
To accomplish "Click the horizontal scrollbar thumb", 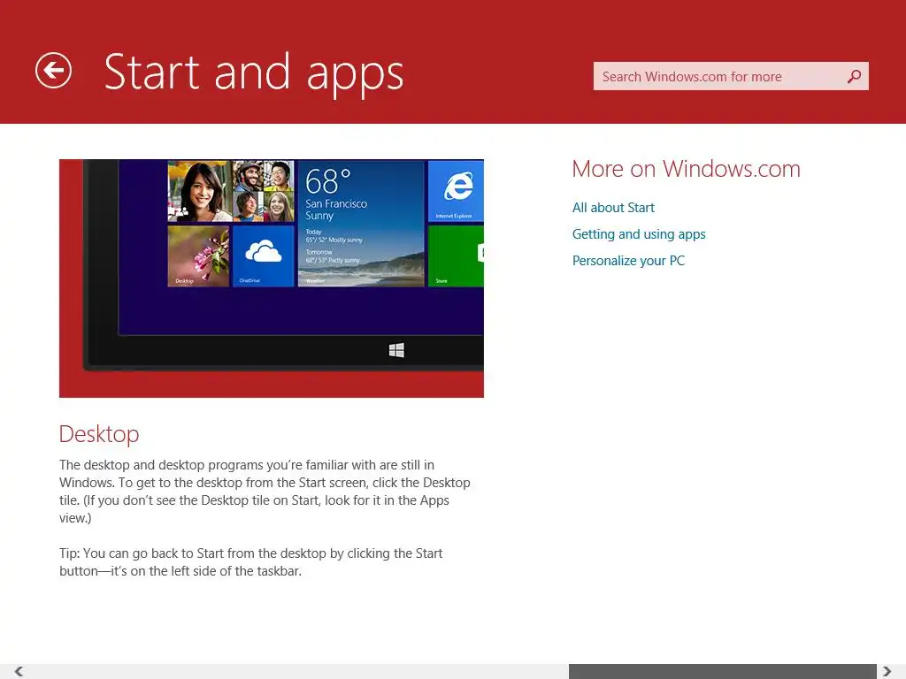I will [x=722, y=672].
